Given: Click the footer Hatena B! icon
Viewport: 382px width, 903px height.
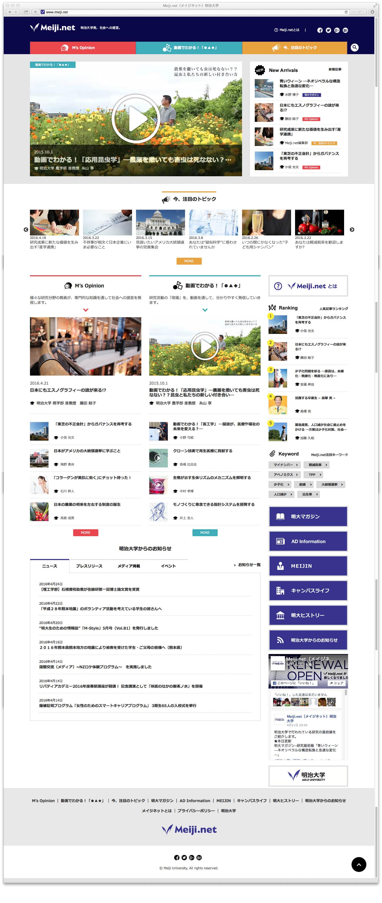Looking at the screenshot, I should pyautogui.click(x=199, y=857).
